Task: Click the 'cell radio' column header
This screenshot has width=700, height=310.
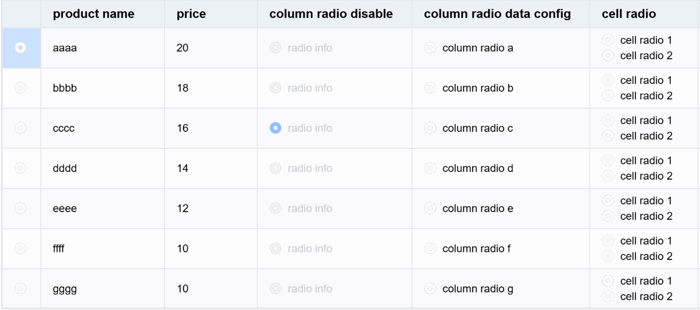Action: pos(629,14)
